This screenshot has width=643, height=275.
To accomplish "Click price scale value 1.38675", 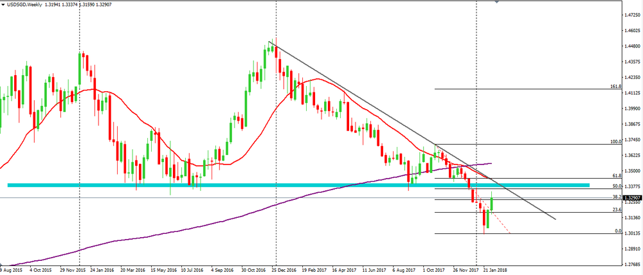I will point(633,124).
